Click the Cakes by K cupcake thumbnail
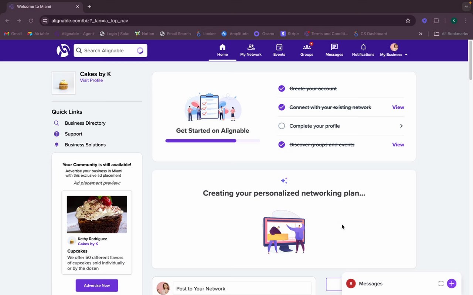This screenshot has width=473, height=295. click(64, 83)
